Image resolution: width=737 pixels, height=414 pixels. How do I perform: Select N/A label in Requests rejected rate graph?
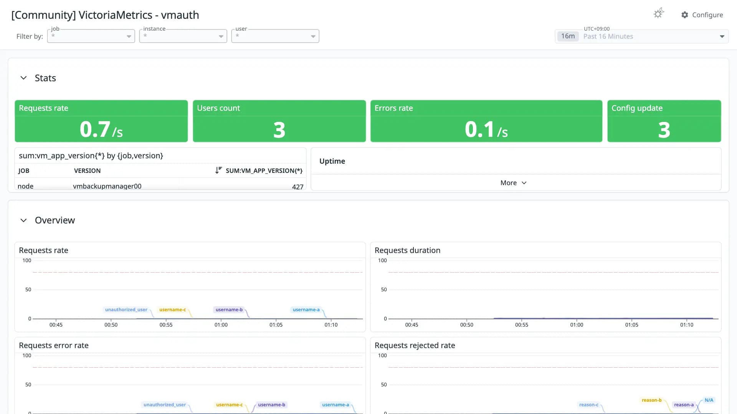(709, 400)
